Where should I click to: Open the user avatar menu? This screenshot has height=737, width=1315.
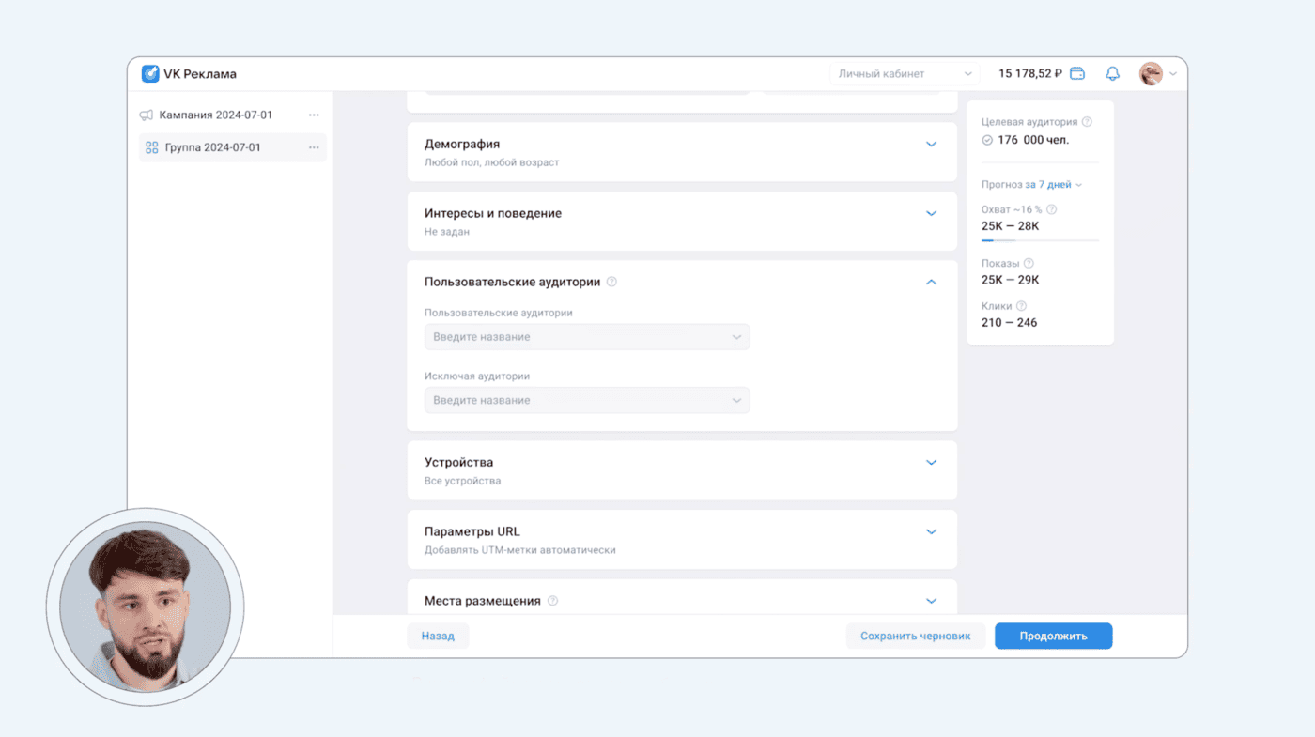tap(1151, 73)
